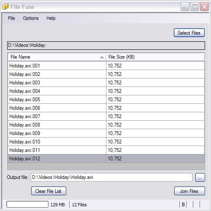The width and height of the screenshot is (211, 211).
Task: Browse for output file with the ellipsis button
Action: (x=200, y=178)
